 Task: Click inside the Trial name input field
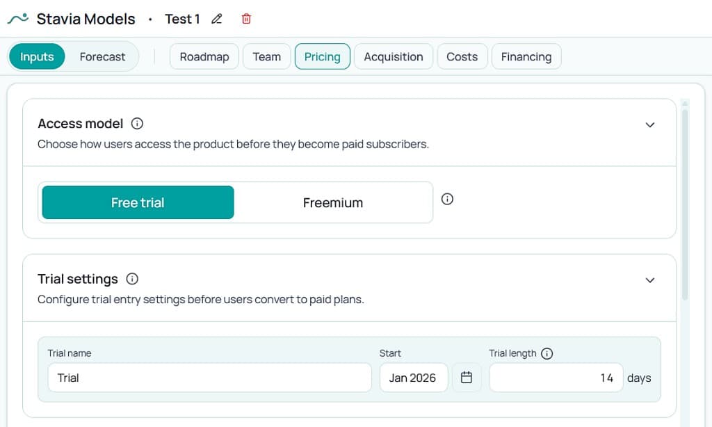click(x=209, y=377)
